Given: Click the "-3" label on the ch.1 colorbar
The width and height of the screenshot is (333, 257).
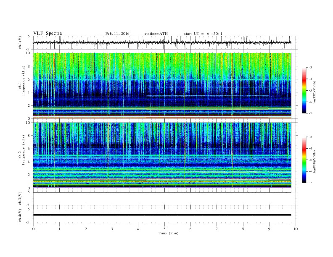Looking at the screenshot, I should tap(310, 68).
